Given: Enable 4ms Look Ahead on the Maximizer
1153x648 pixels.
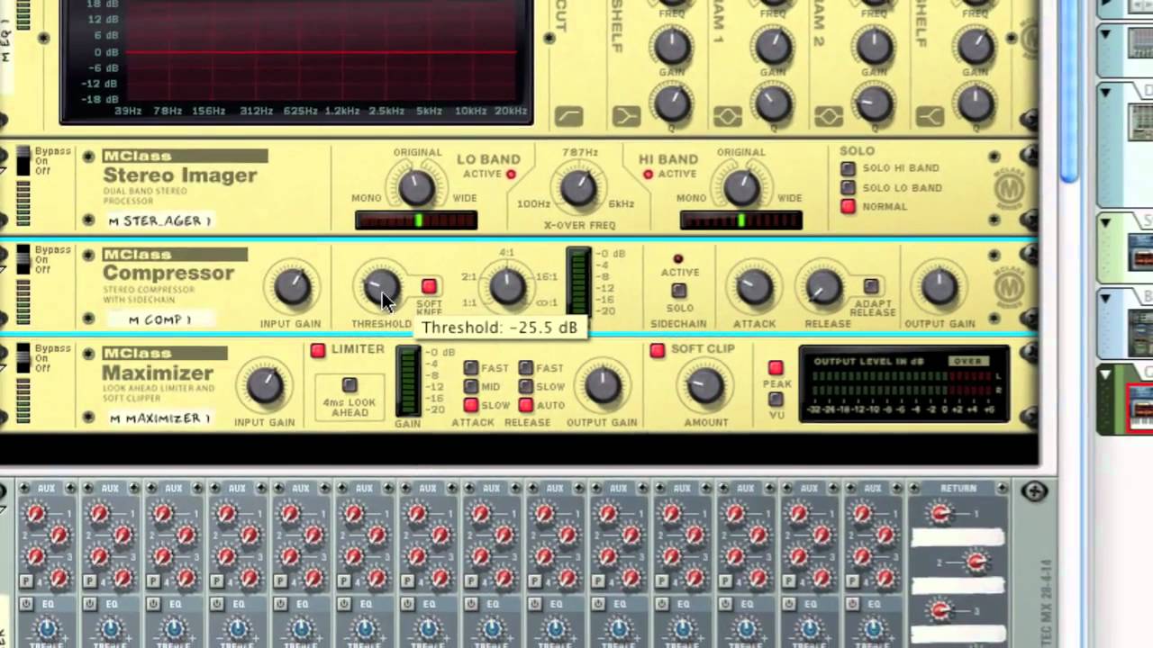Looking at the screenshot, I should (350, 385).
